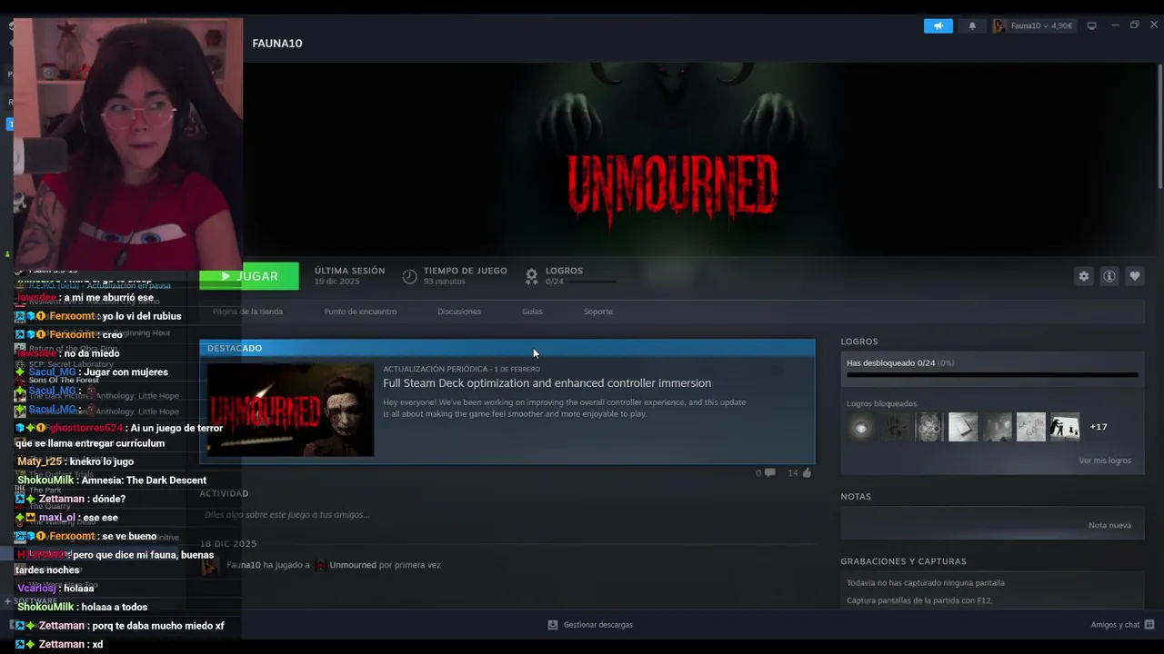Click the achievements progress bar showing 0/24
The height and width of the screenshot is (654, 1164).
pos(992,374)
